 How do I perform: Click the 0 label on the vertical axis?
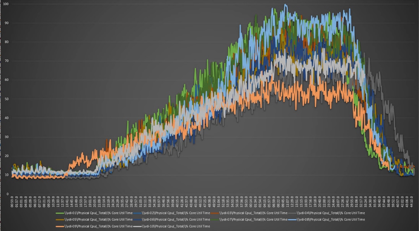tap(8, 194)
